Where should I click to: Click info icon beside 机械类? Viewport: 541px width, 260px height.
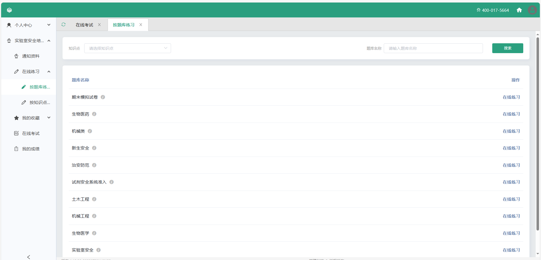coord(90,131)
